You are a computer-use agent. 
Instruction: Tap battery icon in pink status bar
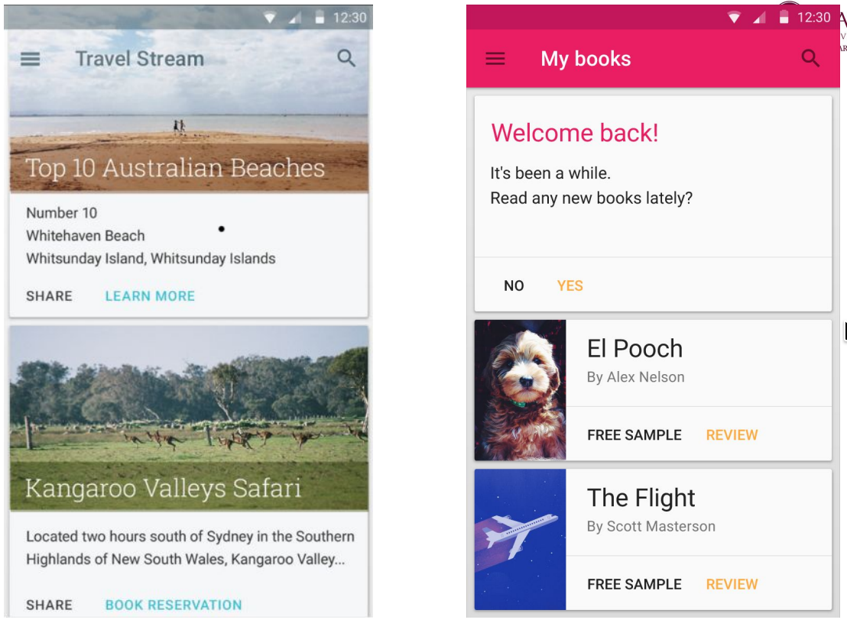(784, 18)
